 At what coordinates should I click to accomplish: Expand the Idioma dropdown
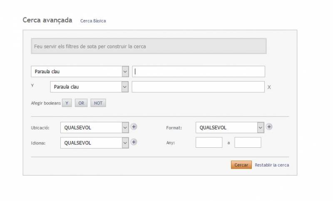coord(94,142)
